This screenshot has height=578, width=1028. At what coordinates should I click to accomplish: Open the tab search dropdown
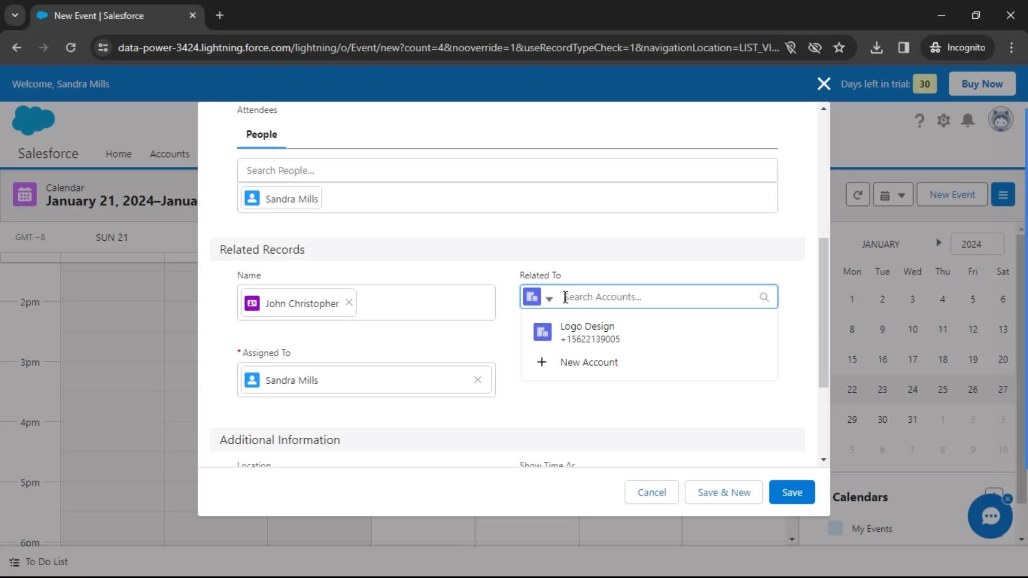tap(15, 16)
